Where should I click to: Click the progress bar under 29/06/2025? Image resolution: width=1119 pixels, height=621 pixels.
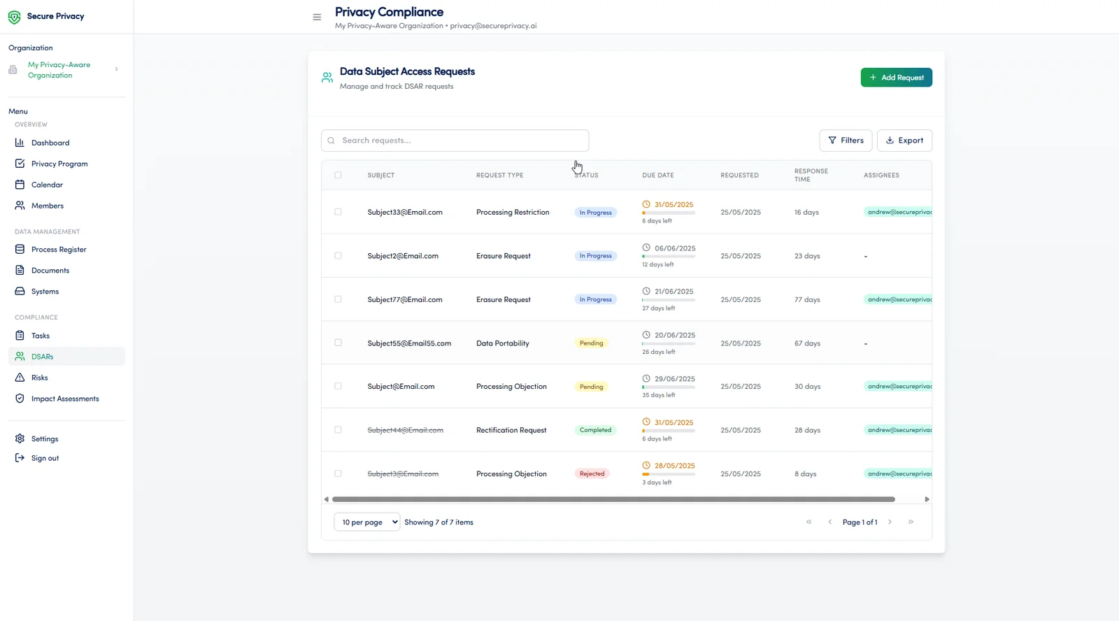point(669,387)
